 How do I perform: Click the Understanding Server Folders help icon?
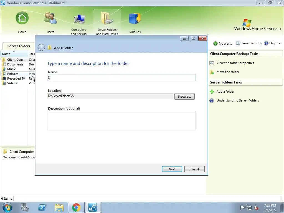212,100
